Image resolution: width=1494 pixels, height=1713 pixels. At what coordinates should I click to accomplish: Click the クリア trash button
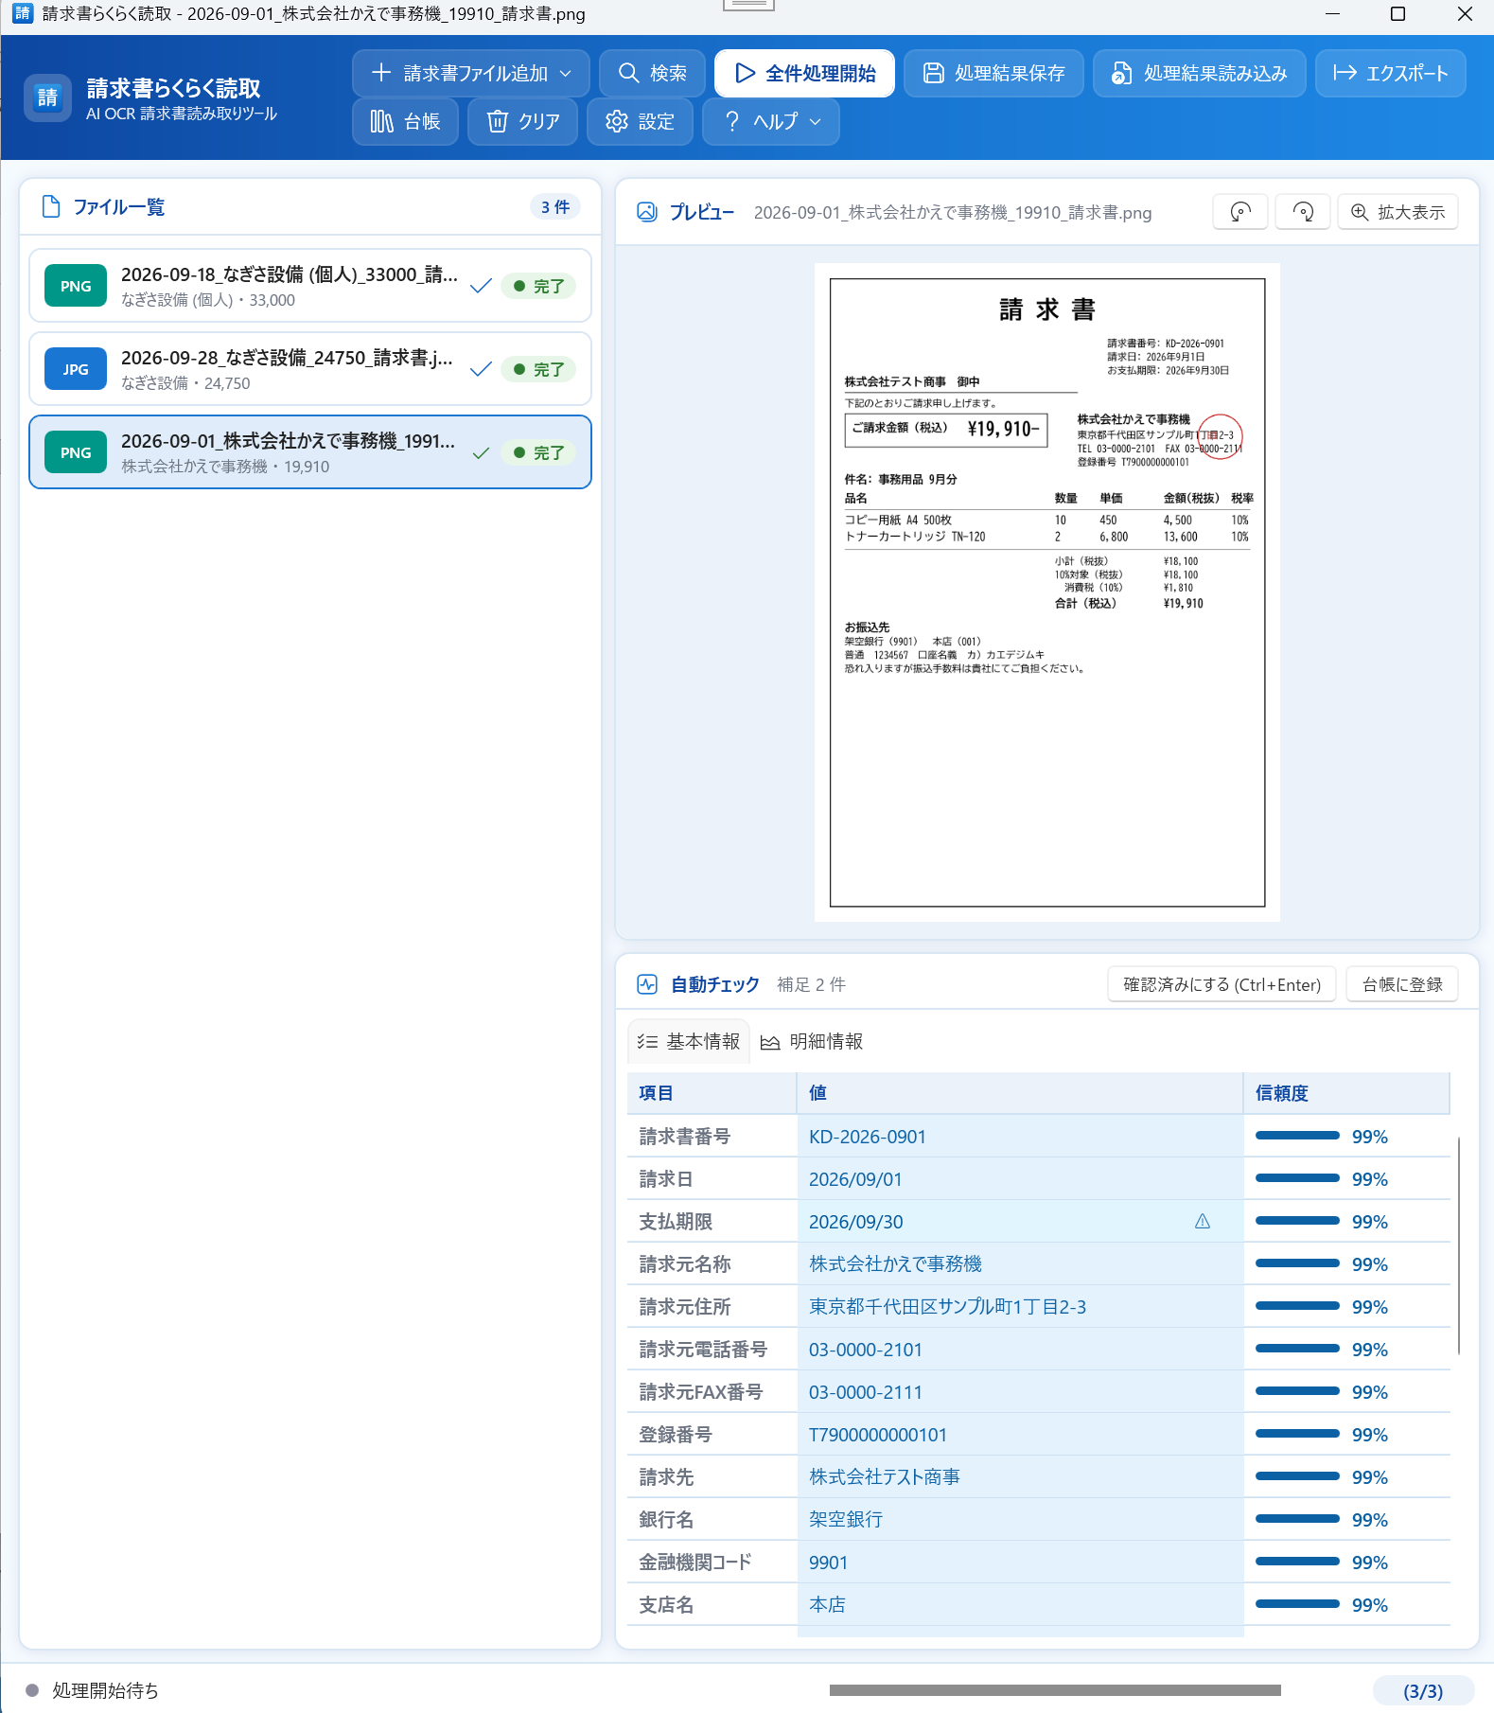[x=522, y=121]
